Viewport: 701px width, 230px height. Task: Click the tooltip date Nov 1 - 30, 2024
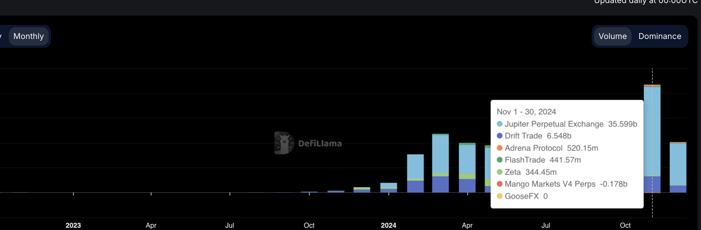coord(526,112)
